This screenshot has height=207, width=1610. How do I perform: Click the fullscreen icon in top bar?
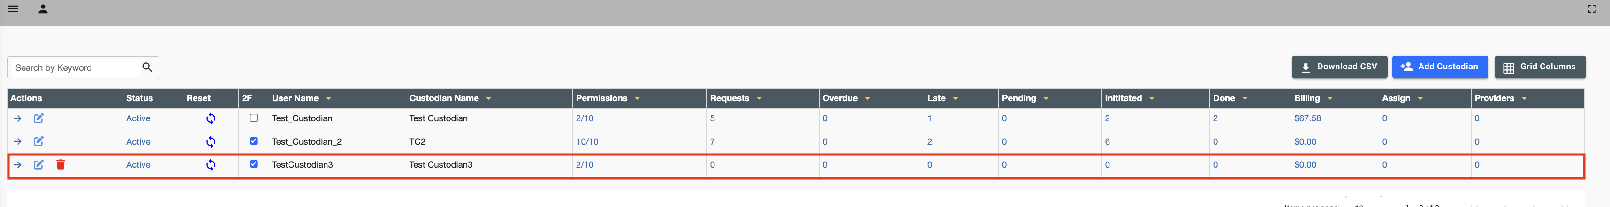click(x=1591, y=9)
